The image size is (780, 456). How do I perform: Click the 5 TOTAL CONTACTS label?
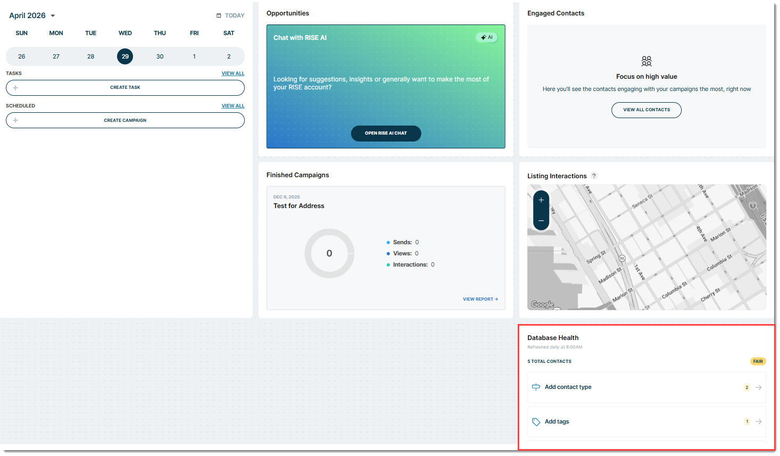[550, 361]
